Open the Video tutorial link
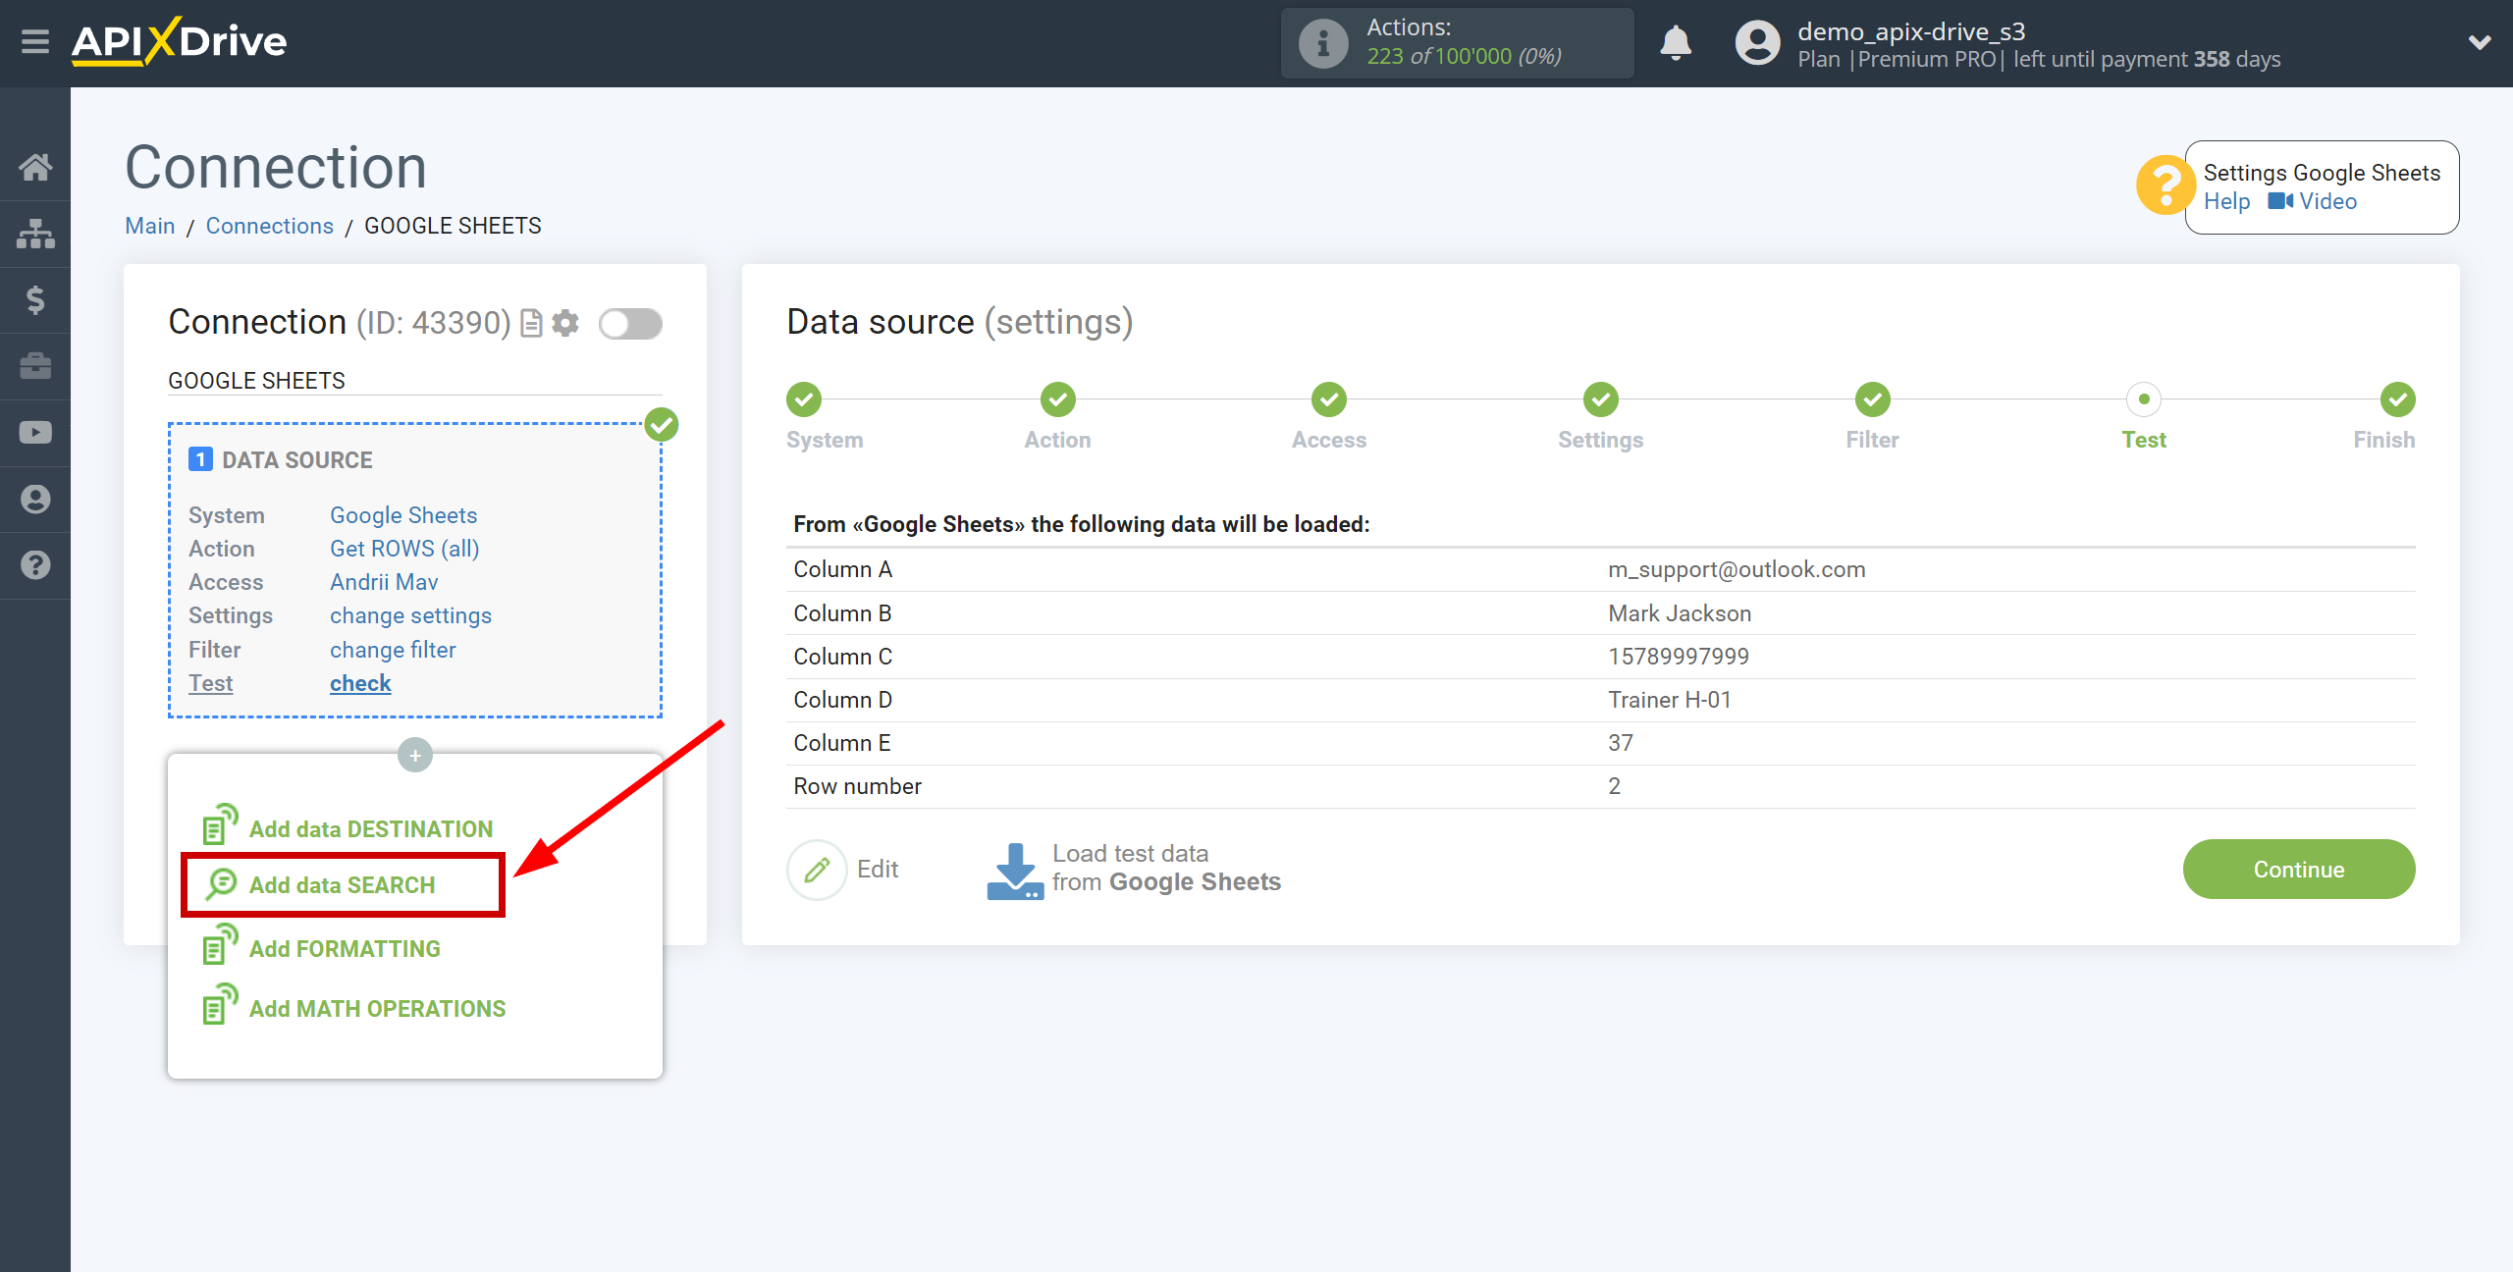The image size is (2513, 1272). (2312, 201)
